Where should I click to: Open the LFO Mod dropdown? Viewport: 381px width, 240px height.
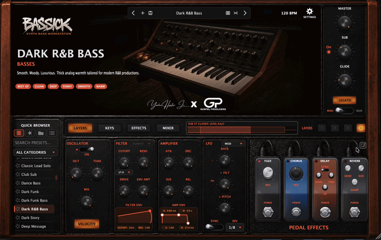[x=232, y=143]
